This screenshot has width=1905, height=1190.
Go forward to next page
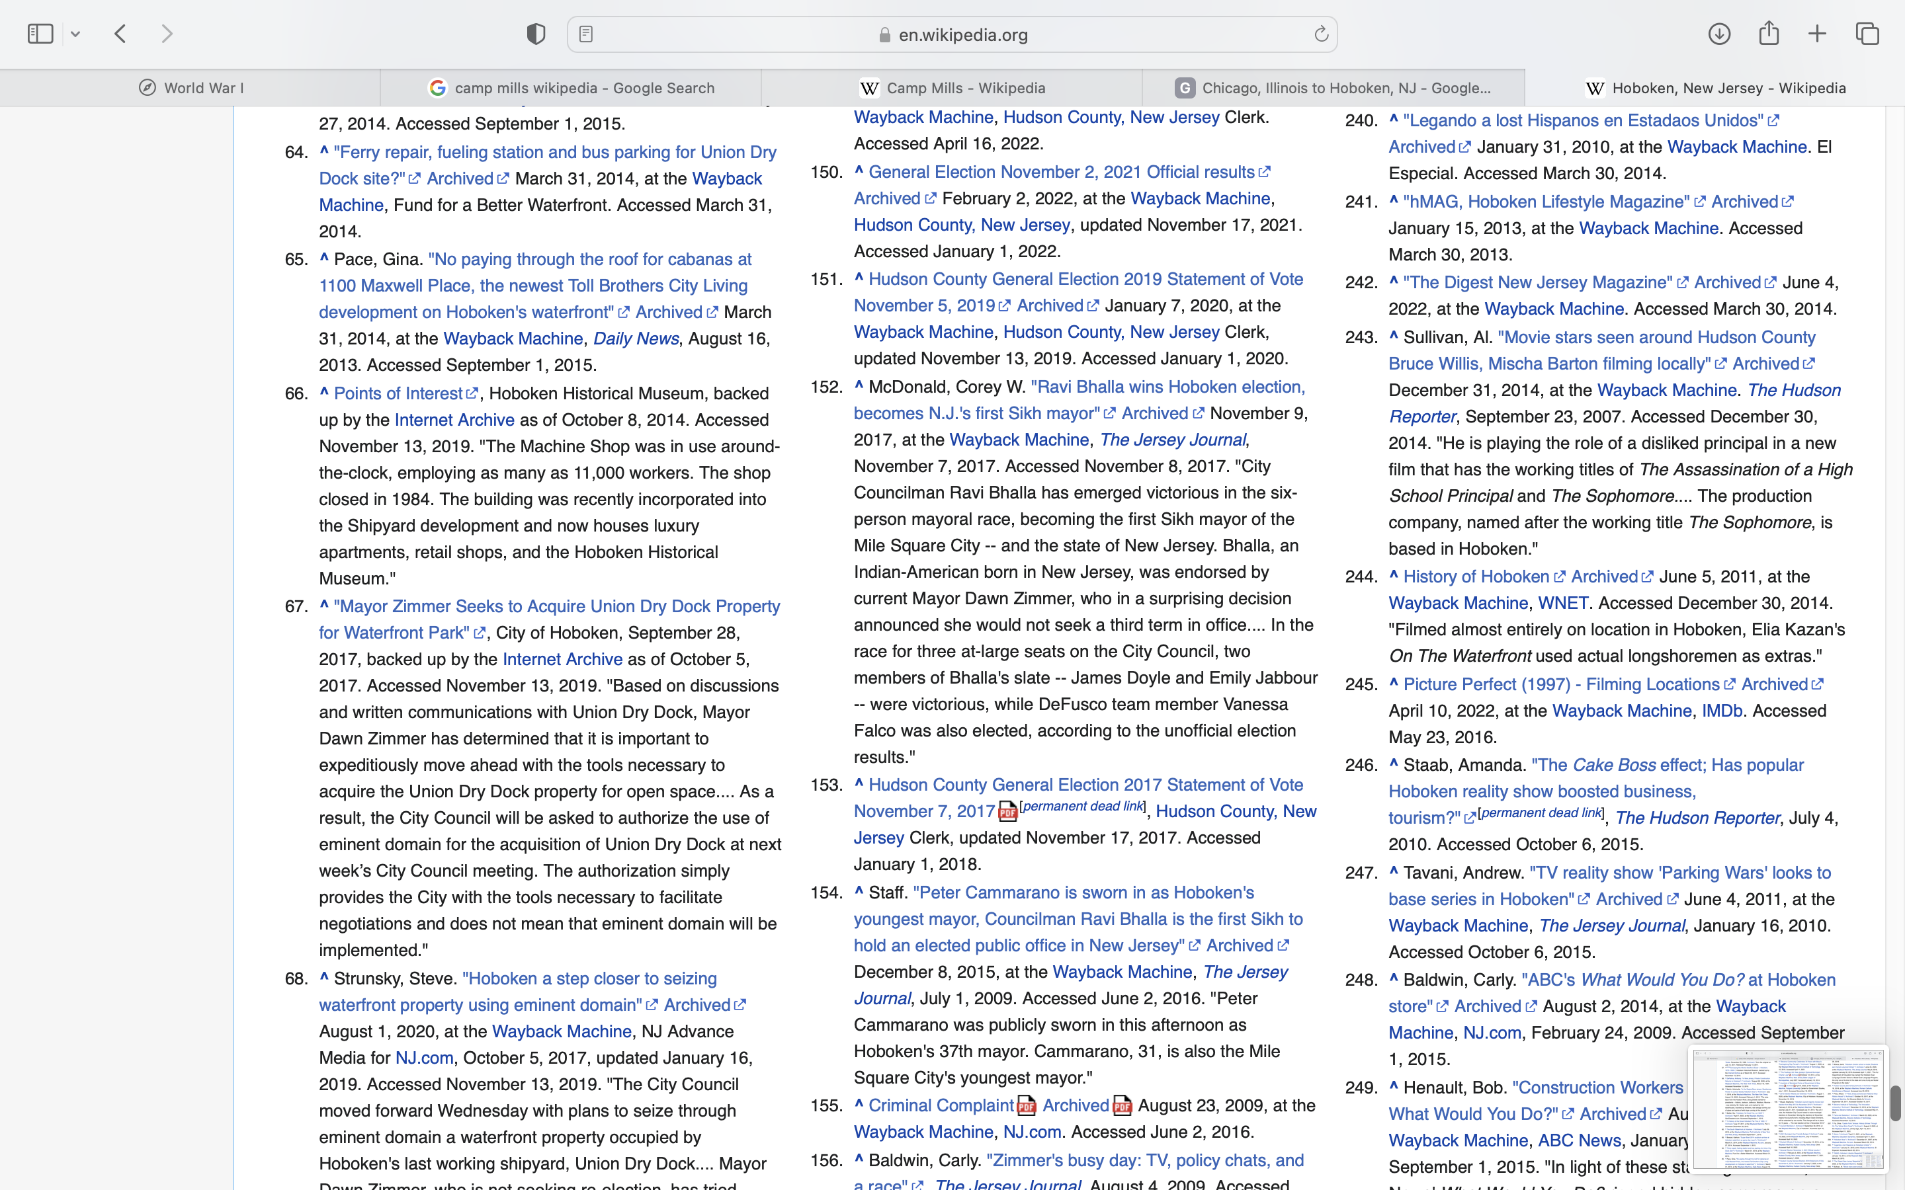point(167,34)
